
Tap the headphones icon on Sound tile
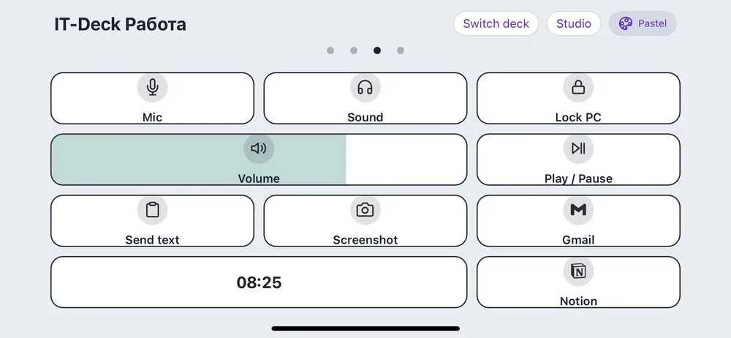point(365,87)
